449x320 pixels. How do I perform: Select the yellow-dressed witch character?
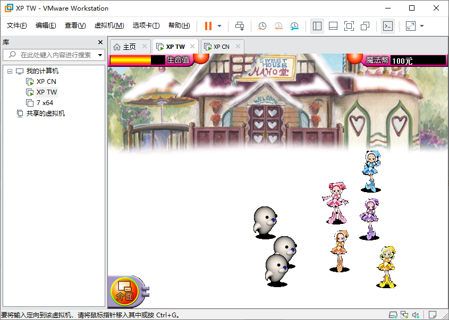pyautogui.click(x=387, y=266)
